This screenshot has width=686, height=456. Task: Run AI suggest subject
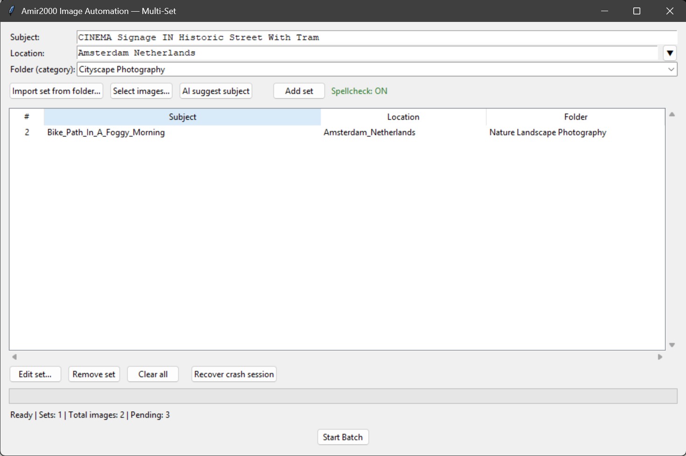click(215, 91)
